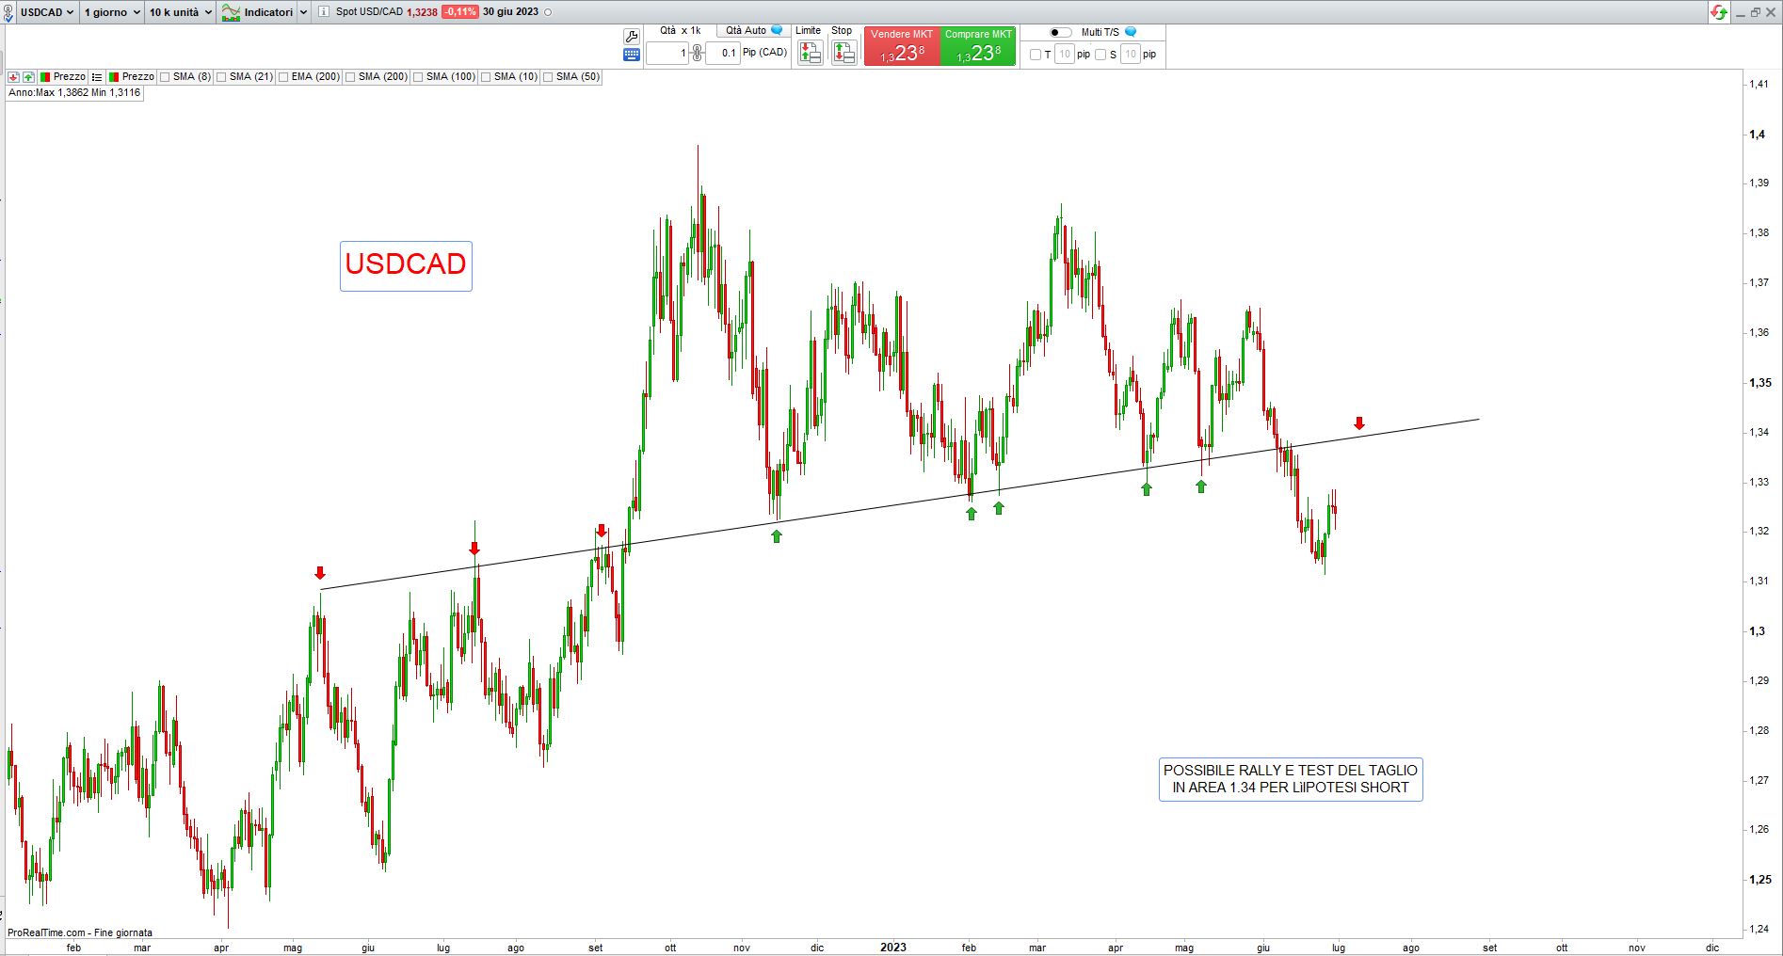The height and width of the screenshot is (956, 1783).
Task: Enable the SMA (8) checkbox
Action: [x=166, y=77]
